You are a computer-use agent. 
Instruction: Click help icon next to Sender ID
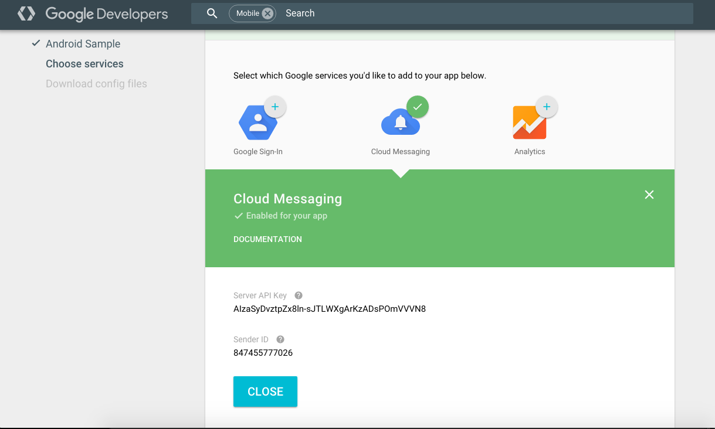pos(280,339)
